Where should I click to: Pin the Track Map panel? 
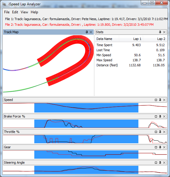coord(87,32)
